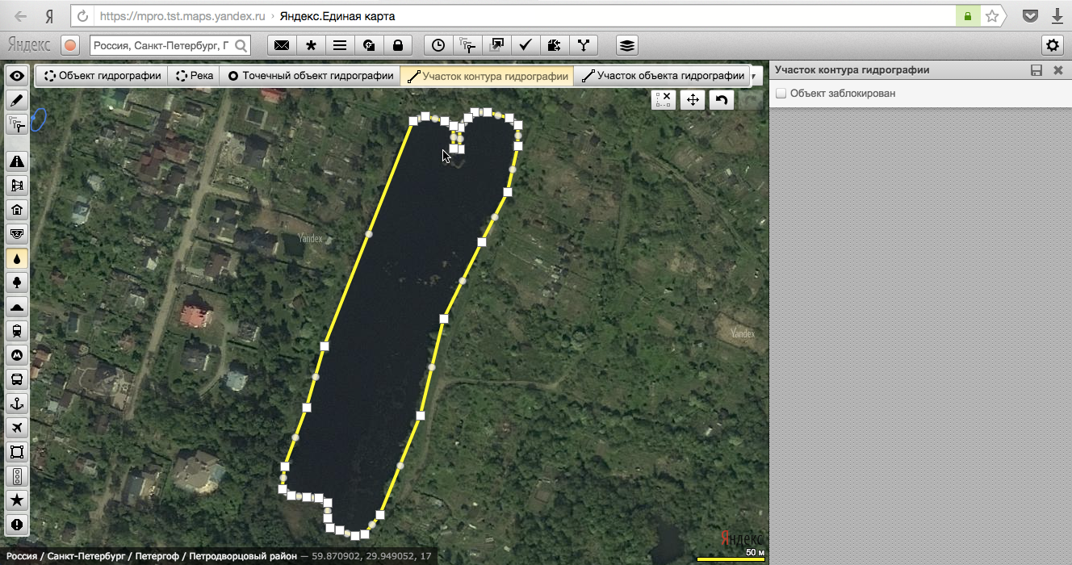Select the pencil edit tool
This screenshot has height=565, width=1072.
(17, 100)
